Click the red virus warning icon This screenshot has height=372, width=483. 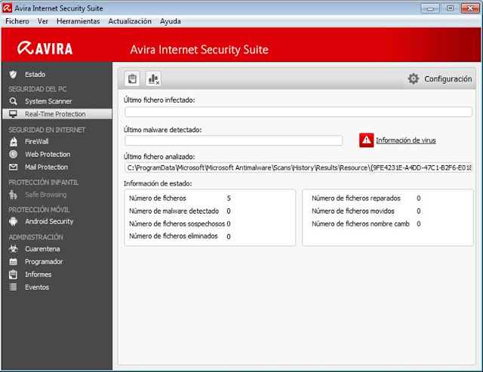[x=366, y=140]
